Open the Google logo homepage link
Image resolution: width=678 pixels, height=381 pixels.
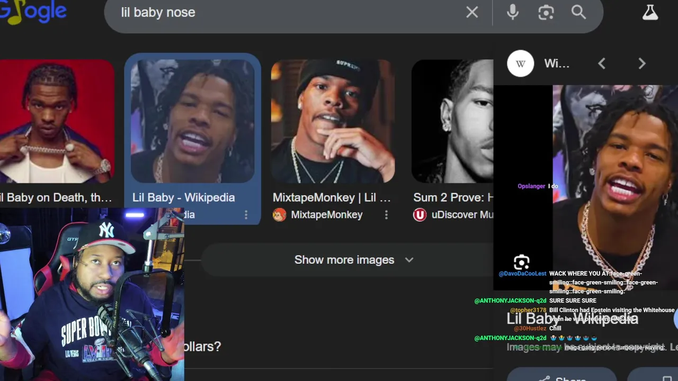pyautogui.click(x=33, y=12)
